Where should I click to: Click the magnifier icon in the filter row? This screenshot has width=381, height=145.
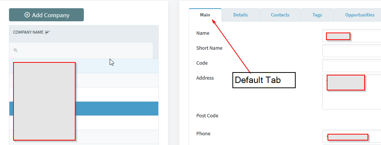(x=15, y=50)
